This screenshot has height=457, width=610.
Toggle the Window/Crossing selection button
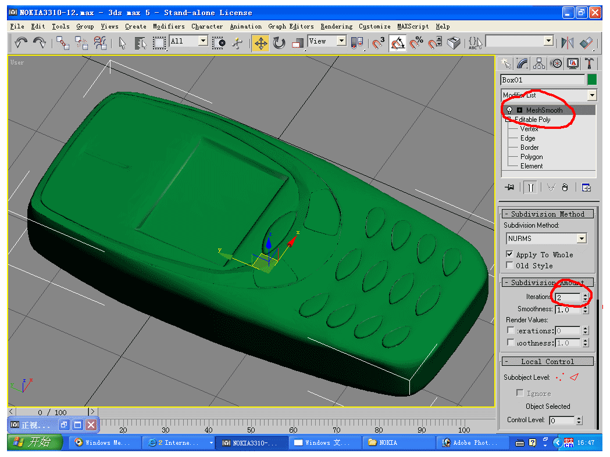pos(219,43)
